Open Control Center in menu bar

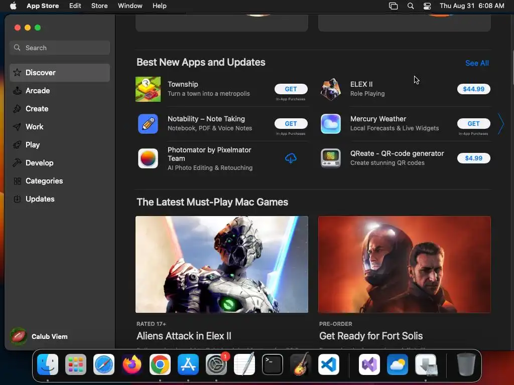427,6
